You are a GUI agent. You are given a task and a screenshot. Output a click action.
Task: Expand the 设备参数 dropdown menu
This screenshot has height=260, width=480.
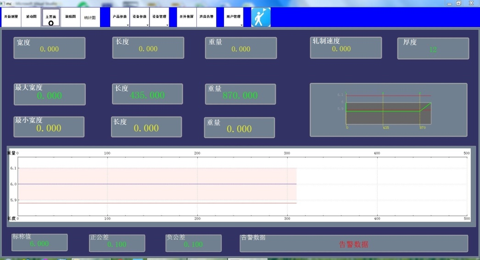tap(140, 17)
